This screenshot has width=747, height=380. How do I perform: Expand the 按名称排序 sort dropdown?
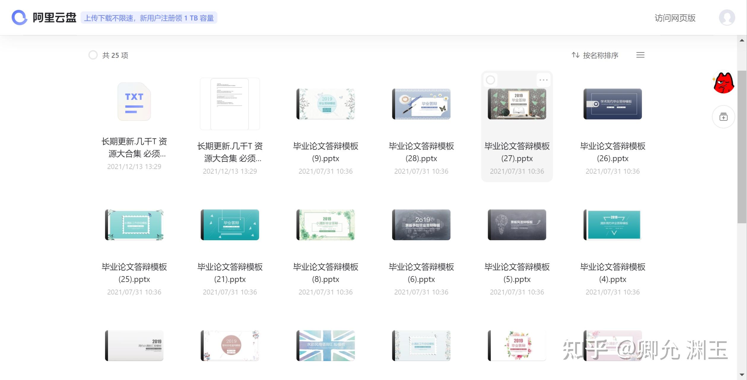pos(600,55)
